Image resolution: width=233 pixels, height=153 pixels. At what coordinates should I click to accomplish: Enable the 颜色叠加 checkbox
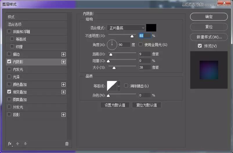click(9, 84)
